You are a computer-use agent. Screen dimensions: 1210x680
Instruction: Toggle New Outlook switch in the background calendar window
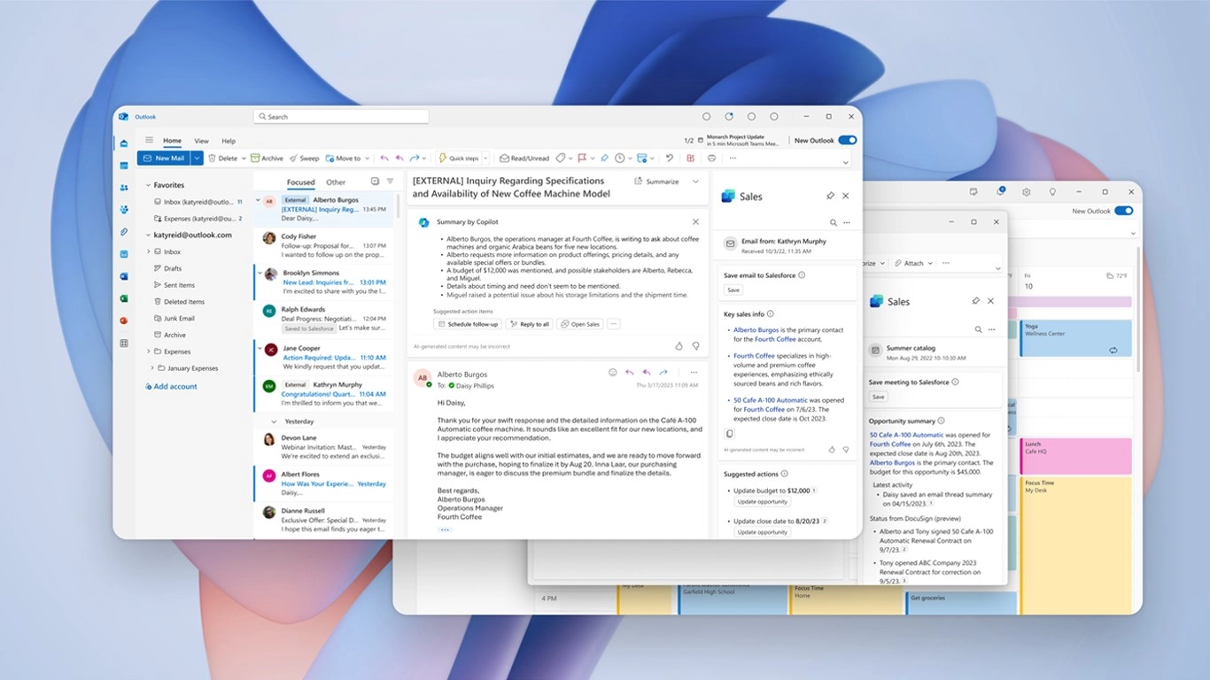click(x=1123, y=211)
